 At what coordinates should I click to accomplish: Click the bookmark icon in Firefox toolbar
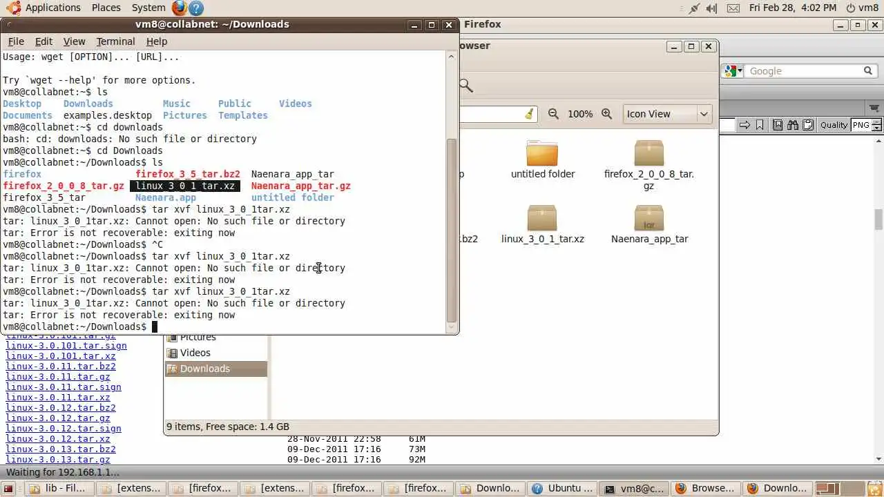[x=760, y=125]
